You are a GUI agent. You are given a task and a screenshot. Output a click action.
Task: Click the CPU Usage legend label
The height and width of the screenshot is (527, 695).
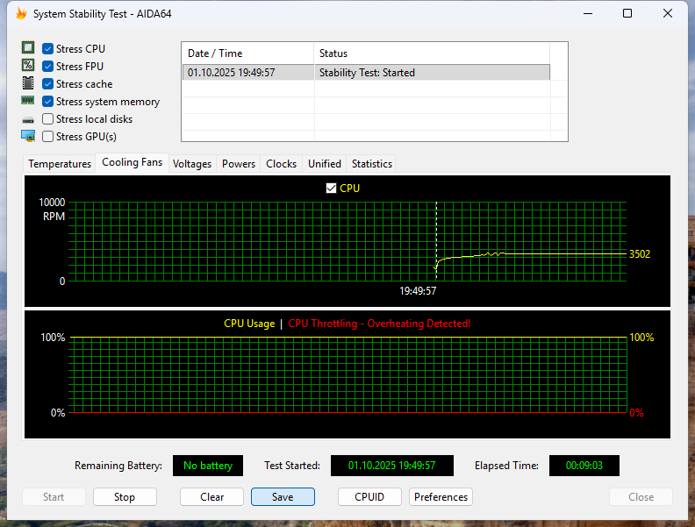coord(249,324)
